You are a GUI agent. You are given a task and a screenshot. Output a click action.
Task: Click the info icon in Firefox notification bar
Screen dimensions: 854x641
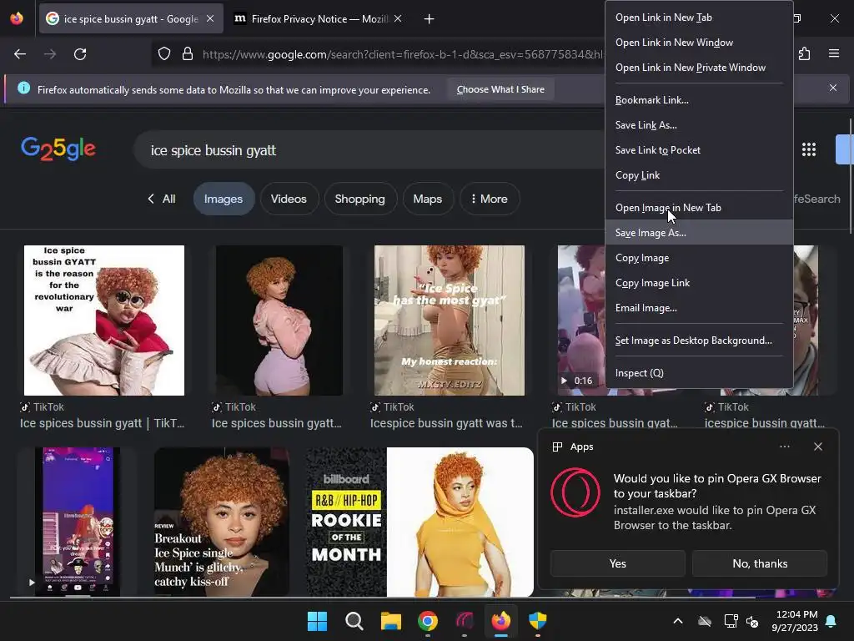tap(24, 88)
